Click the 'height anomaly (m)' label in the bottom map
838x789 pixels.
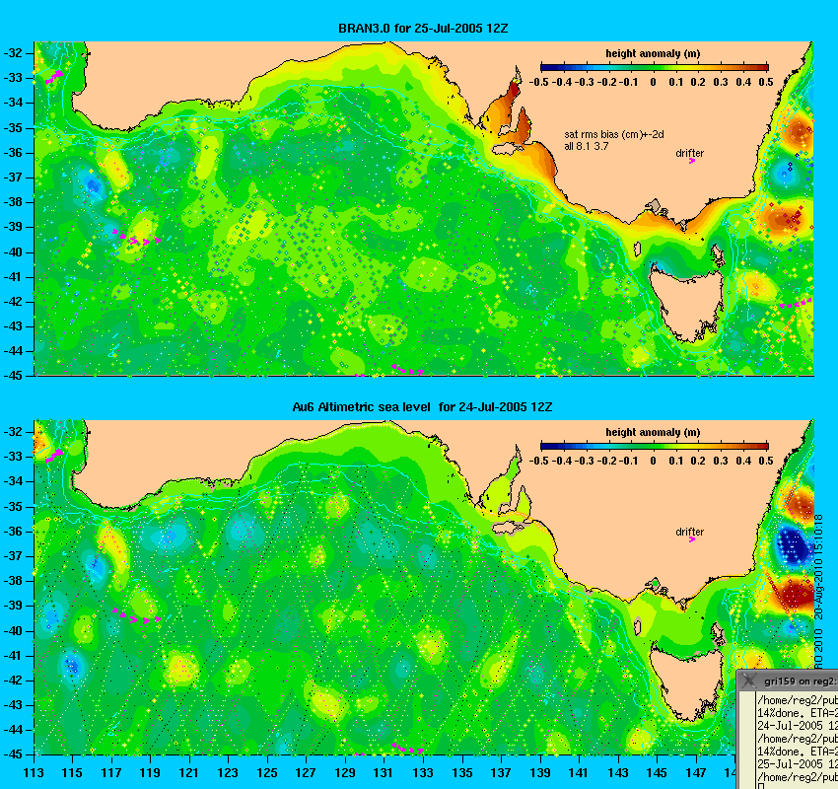tap(653, 432)
